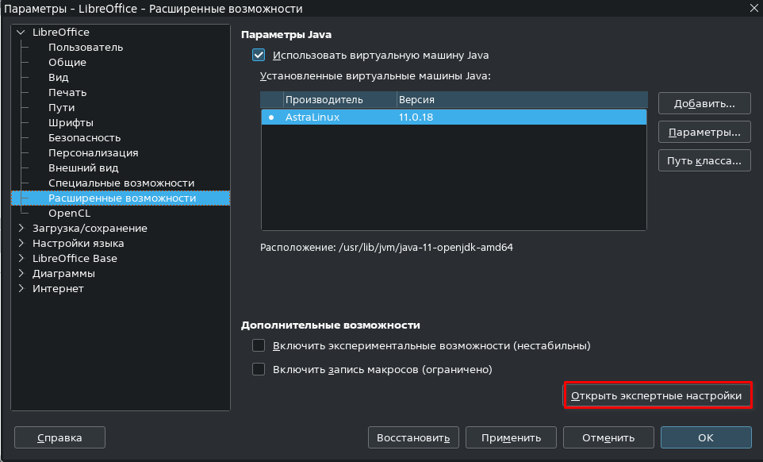Open Путь класса dialog
The image size is (763, 462).
pyautogui.click(x=704, y=161)
